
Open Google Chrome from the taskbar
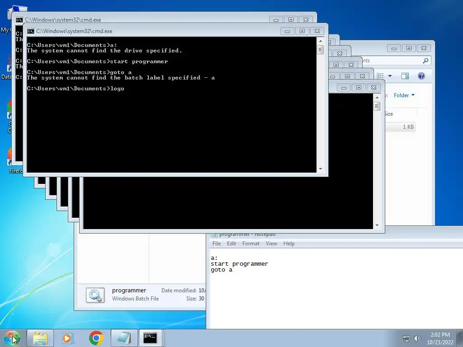click(x=96, y=338)
